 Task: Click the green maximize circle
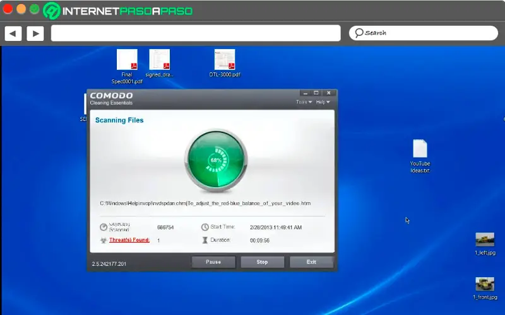35,9
